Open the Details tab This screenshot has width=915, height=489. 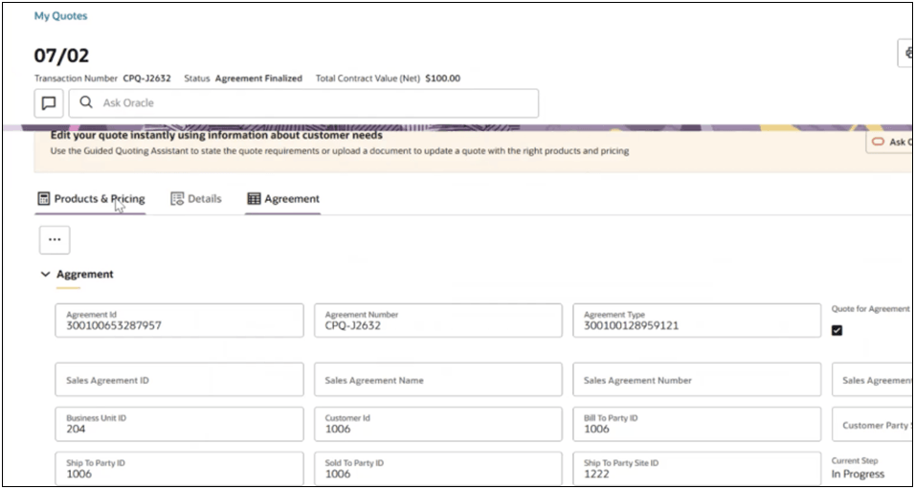tap(196, 199)
